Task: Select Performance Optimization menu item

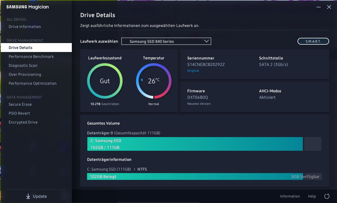Action: tap(33, 83)
